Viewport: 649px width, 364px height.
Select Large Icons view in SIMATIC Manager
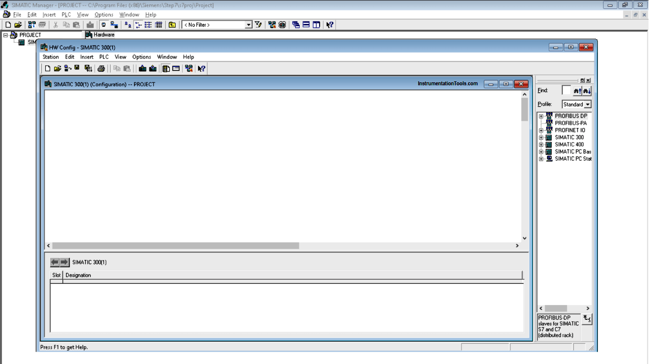pyautogui.click(x=128, y=25)
